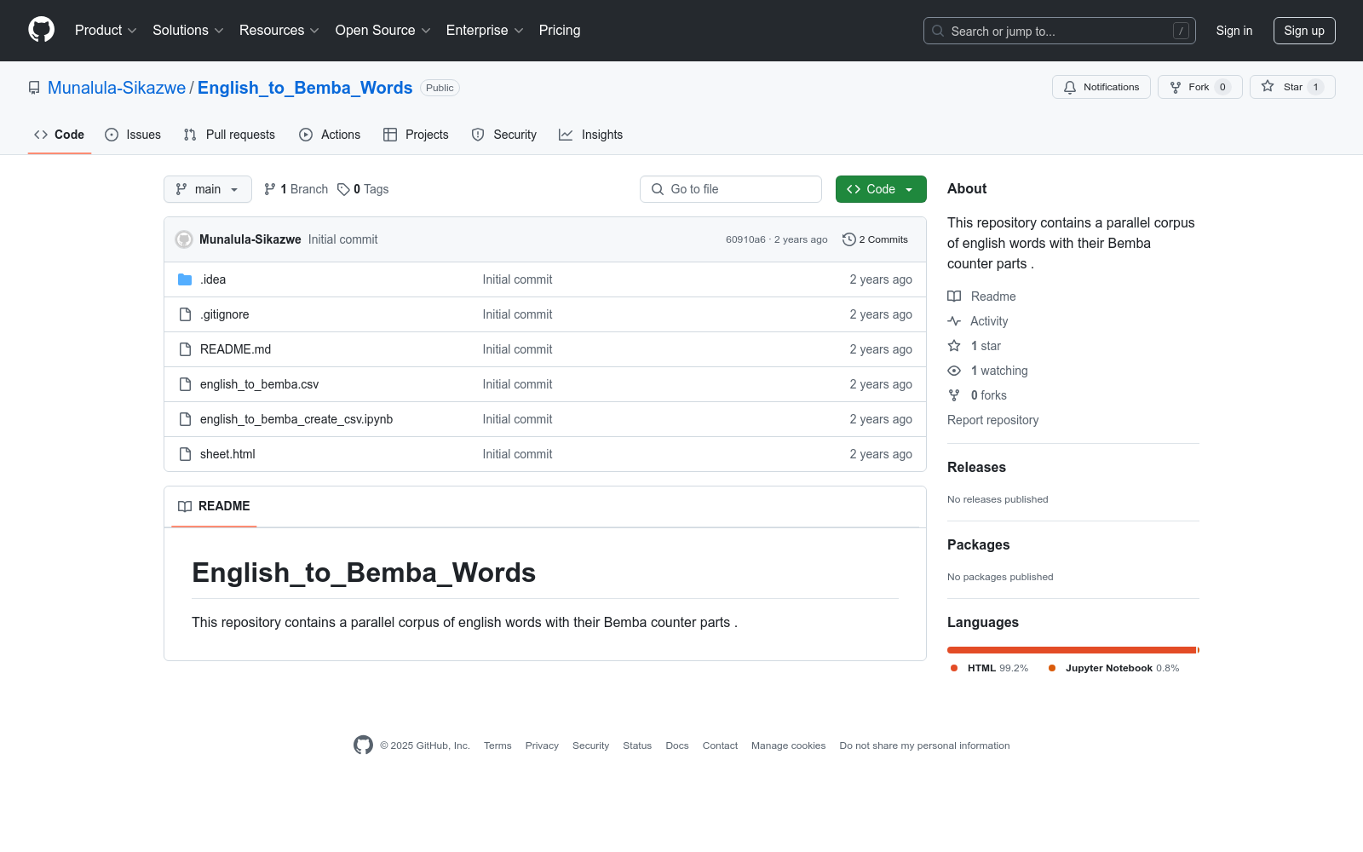The height and width of the screenshot is (852, 1363).
Task: Click the tag icon beside 0 Tags
Action: (x=343, y=189)
